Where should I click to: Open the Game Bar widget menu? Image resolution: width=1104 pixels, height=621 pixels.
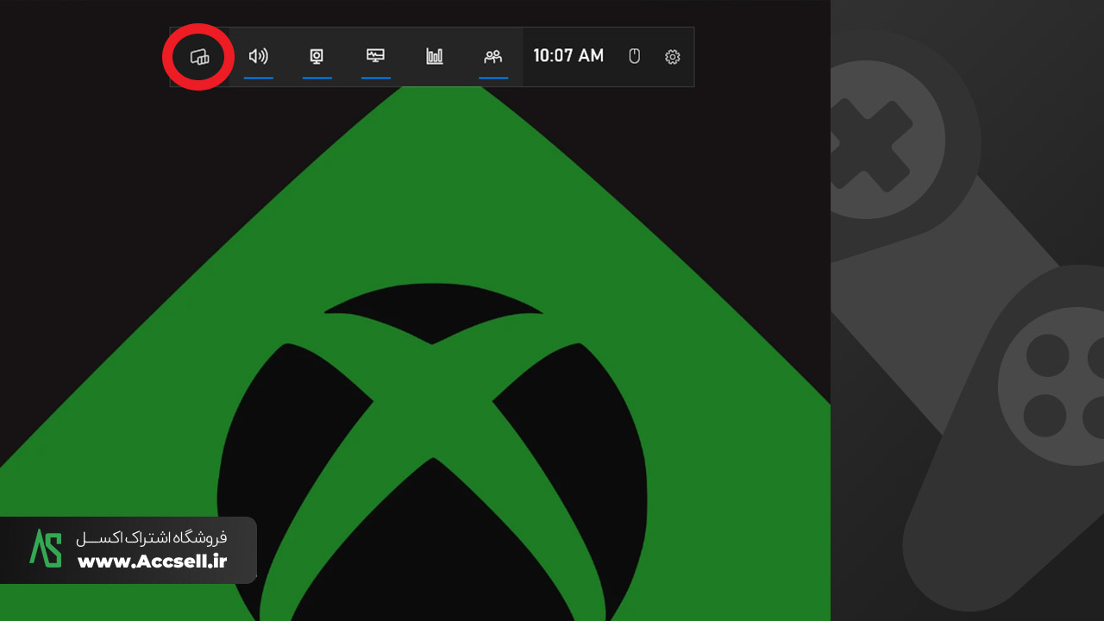point(199,57)
